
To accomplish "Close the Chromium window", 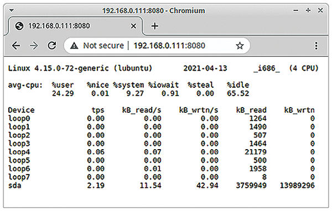I will pyautogui.click(x=320, y=10).
